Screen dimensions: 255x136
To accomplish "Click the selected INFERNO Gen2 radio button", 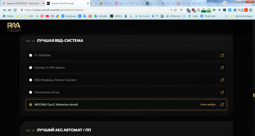I will click(31, 104).
